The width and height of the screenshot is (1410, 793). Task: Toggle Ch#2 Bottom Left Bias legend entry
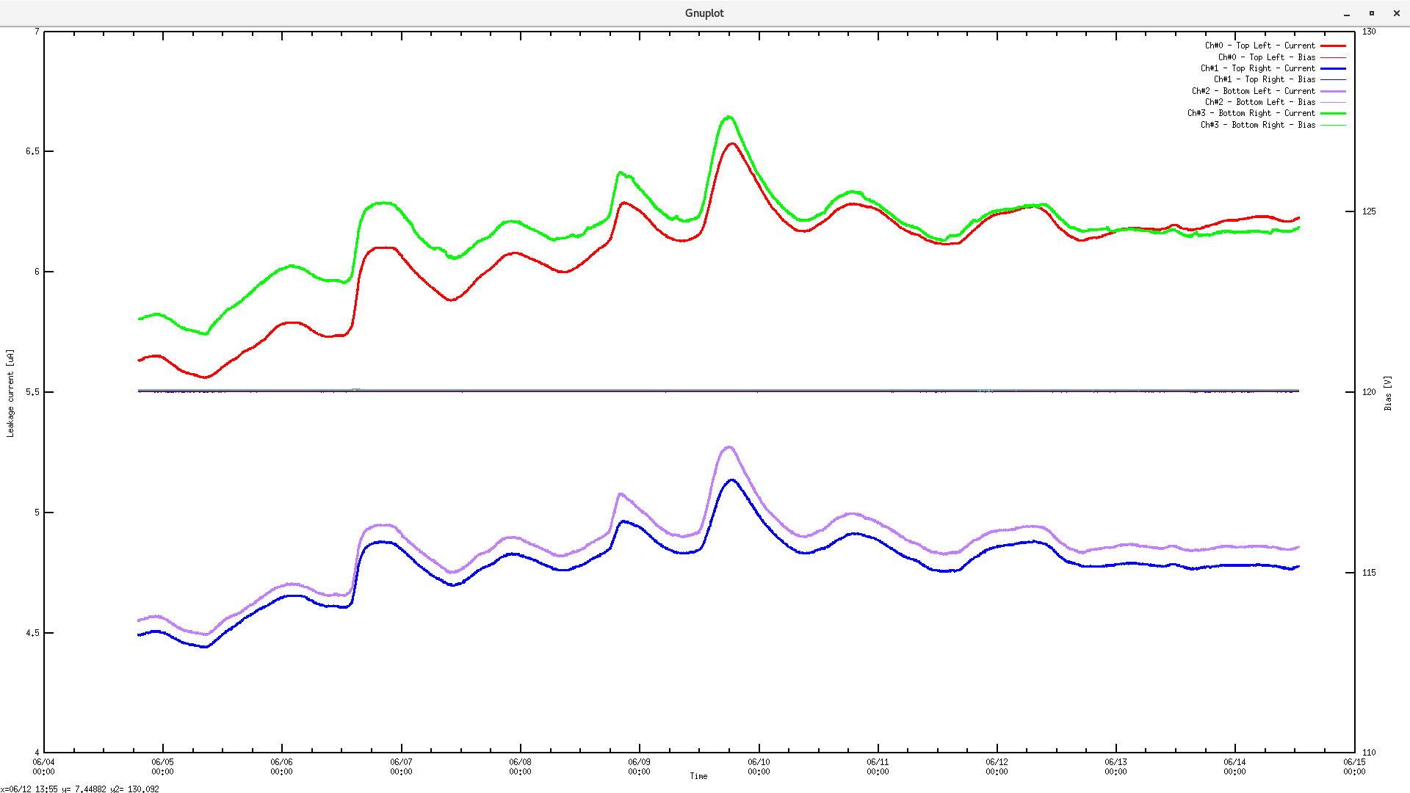[1259, 102]
